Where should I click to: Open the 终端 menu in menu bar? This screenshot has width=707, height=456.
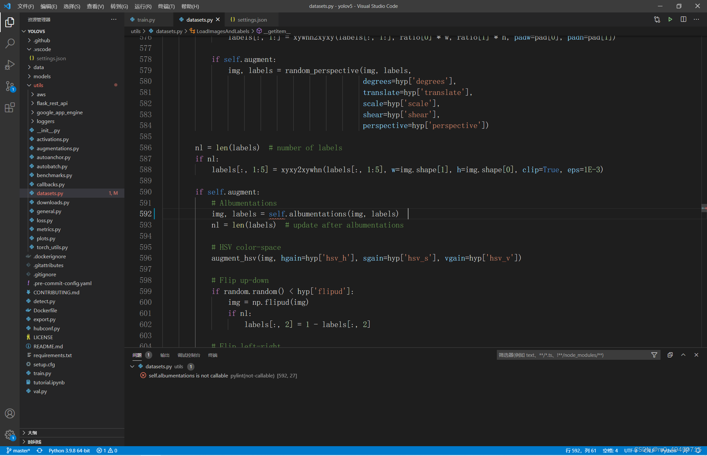click(166, 6)
